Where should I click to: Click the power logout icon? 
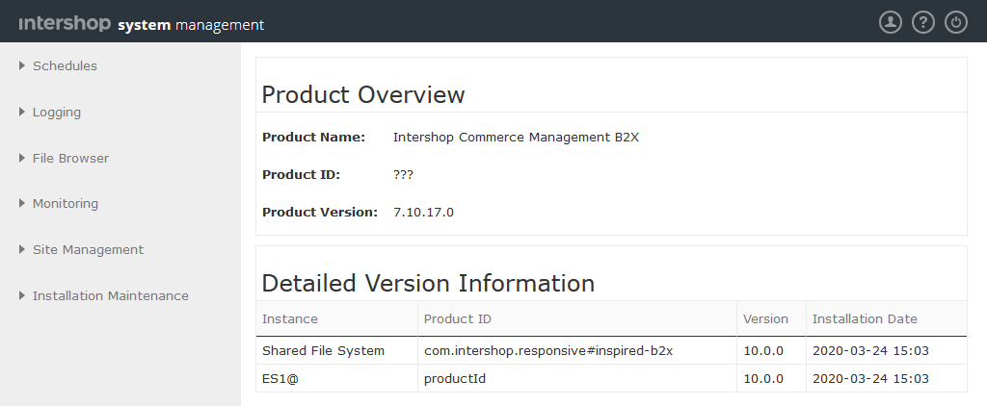(x=955, y=23)
